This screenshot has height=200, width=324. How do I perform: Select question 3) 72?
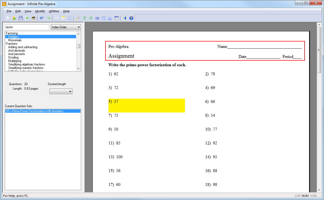coord(113,88)
